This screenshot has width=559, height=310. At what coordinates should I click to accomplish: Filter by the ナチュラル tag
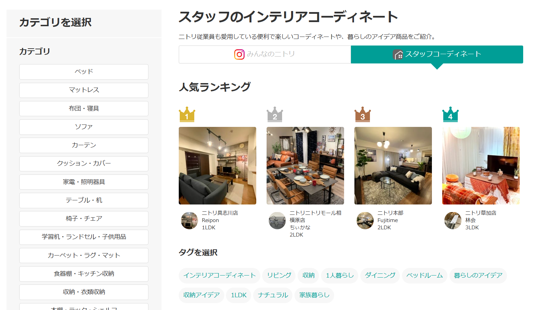[x=273, y=295]
